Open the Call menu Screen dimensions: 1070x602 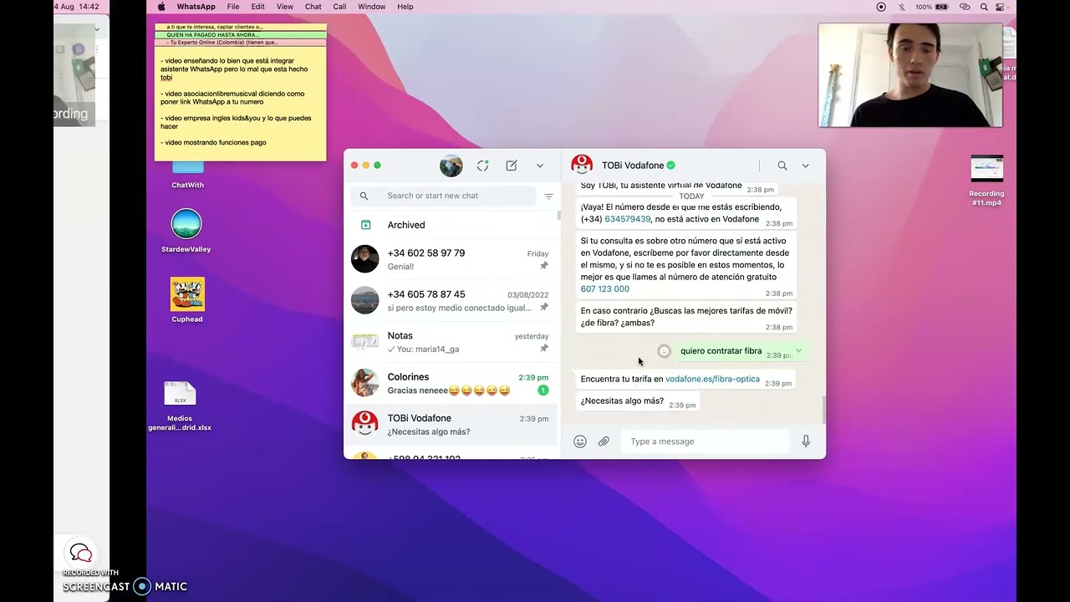[x=340, y=7]
